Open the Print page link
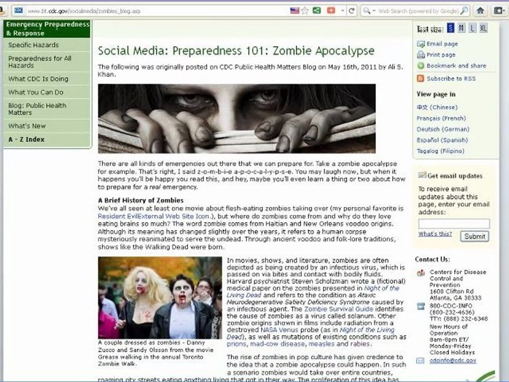Screen dimensions: 509x382 (441, 55)
